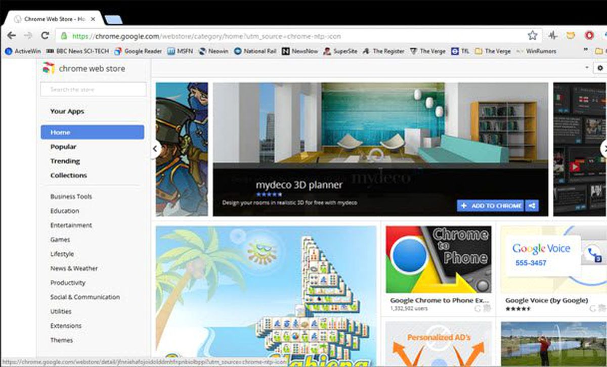Open the SuperSite bookmark
The image size is (607, 367).
[340, 51]
